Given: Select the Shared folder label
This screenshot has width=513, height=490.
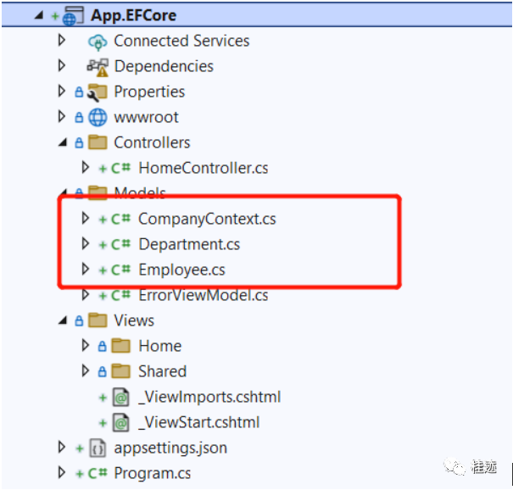Looking at the screenshot, I should (x=162, y=371).
